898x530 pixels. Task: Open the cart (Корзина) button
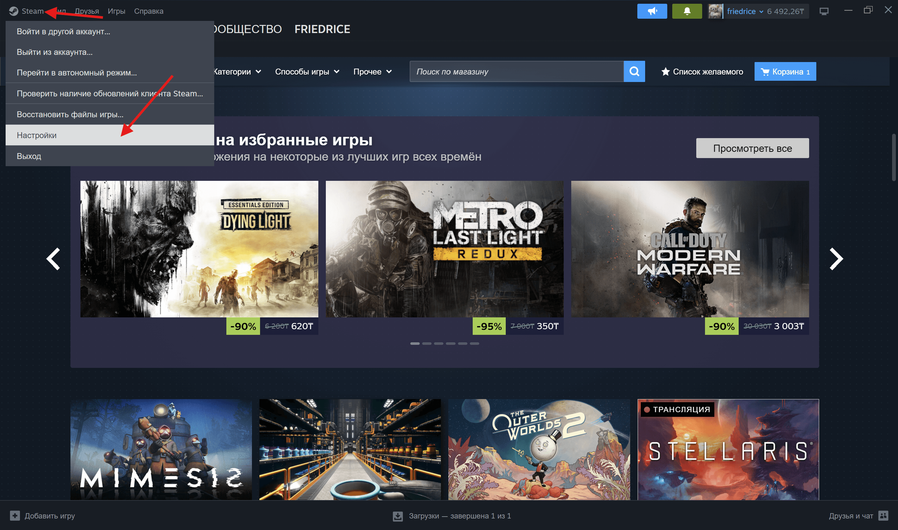click(785, 71)
